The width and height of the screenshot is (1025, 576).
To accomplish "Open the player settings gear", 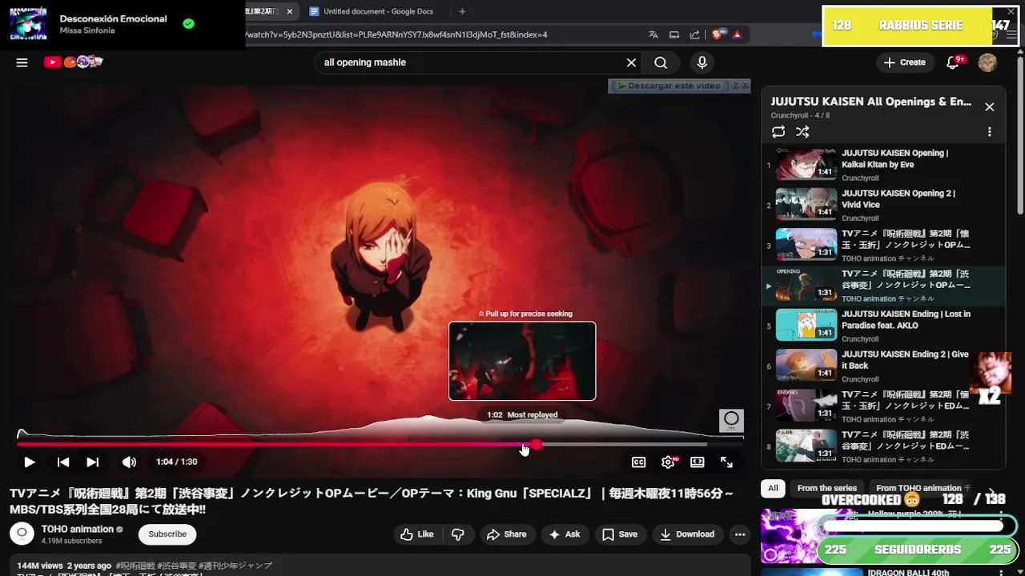I will [x=669, y=462].
